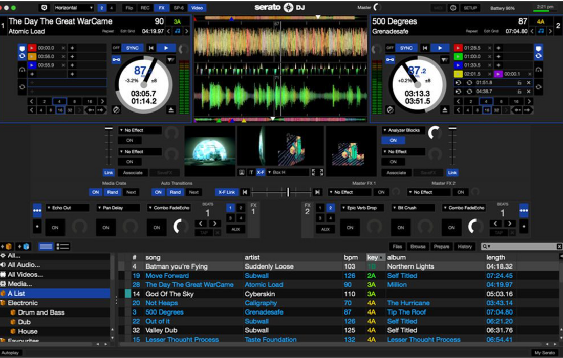Enable Echo Out effect ON button
Screen dimensions: 563x358
pyautogui.click(x=55, y=228)
